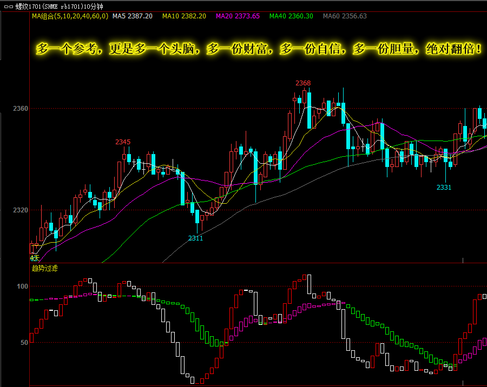This screenshot has height=387, width=487.
Task: Select the MA20 2373.65 readout
Action: (238, 16)
